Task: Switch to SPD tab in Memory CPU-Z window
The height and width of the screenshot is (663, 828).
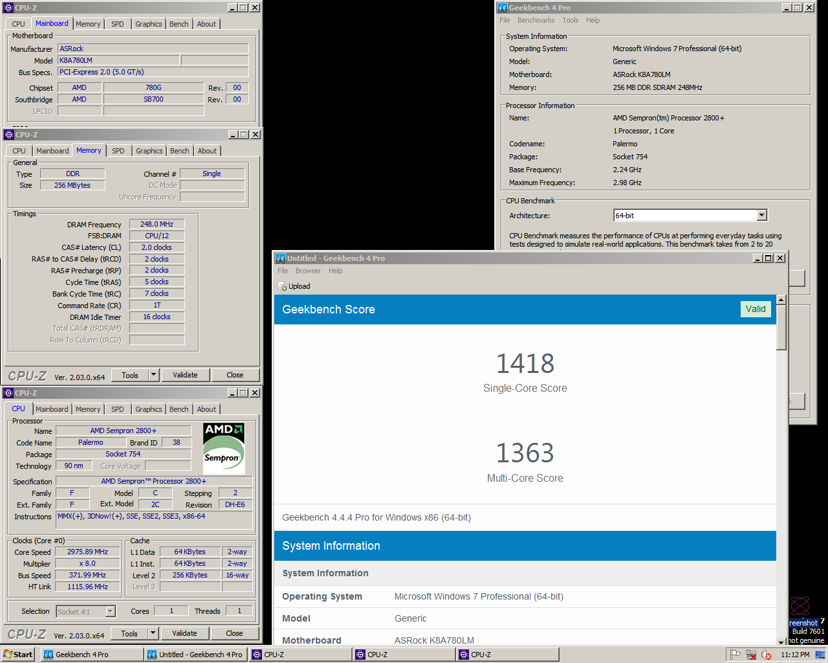Action: [x=118, y=151]
